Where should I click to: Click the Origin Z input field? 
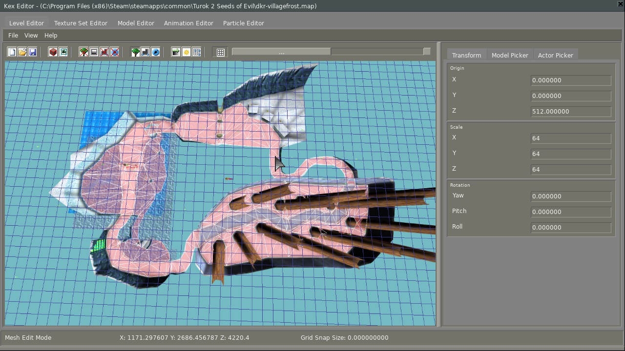coord(570,111)
